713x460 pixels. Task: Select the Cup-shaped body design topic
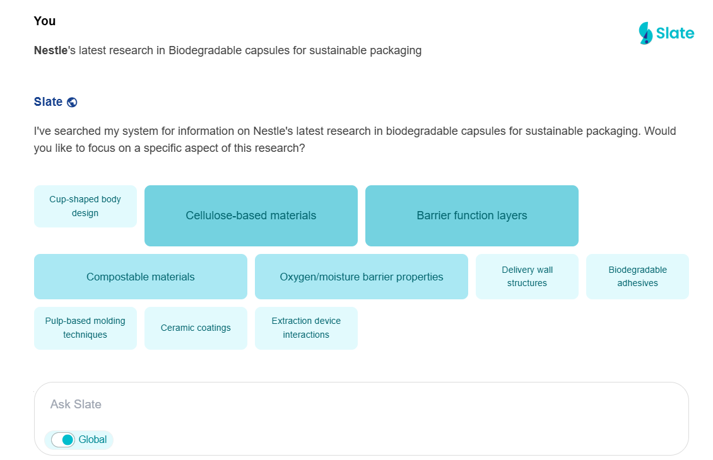click(85, 206)
